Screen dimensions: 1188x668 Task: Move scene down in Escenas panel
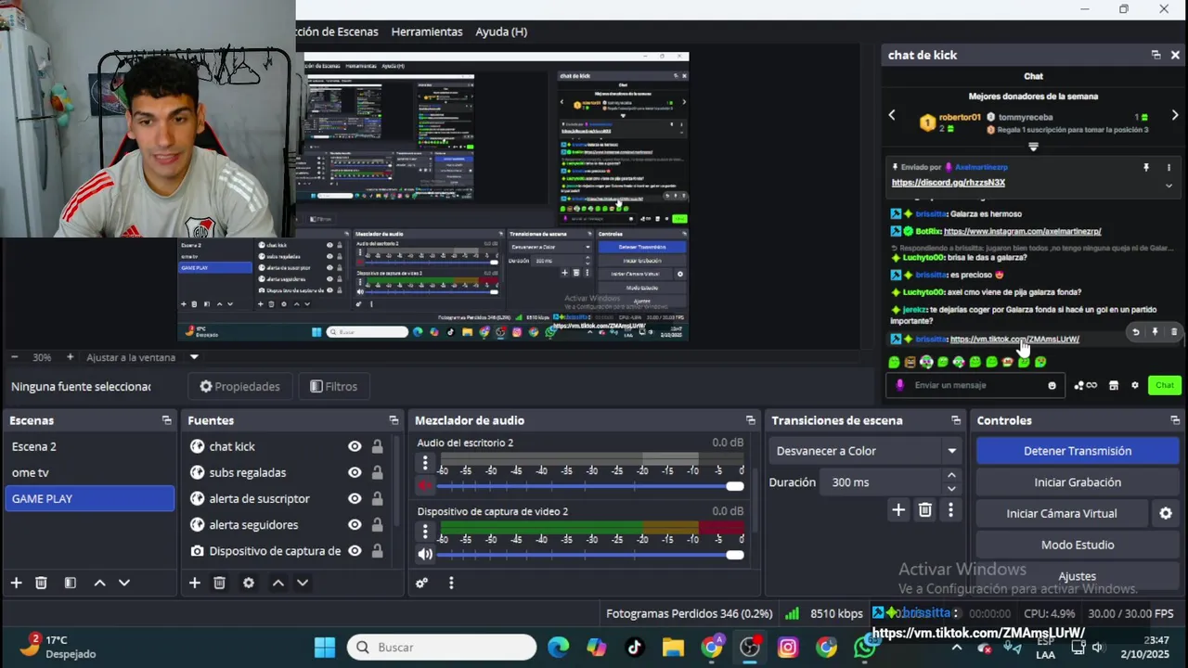[124, 583]
